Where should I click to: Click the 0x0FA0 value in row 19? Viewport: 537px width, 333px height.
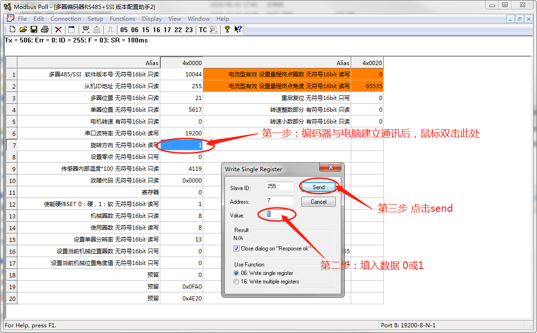[182, 286]
